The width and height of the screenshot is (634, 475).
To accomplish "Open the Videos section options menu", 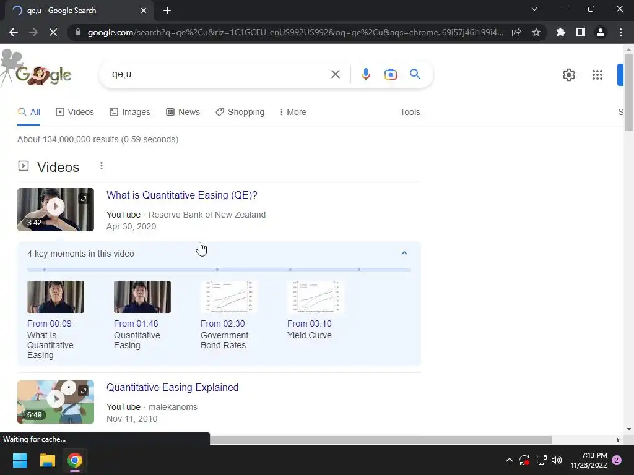I will (x=102, y=166).
